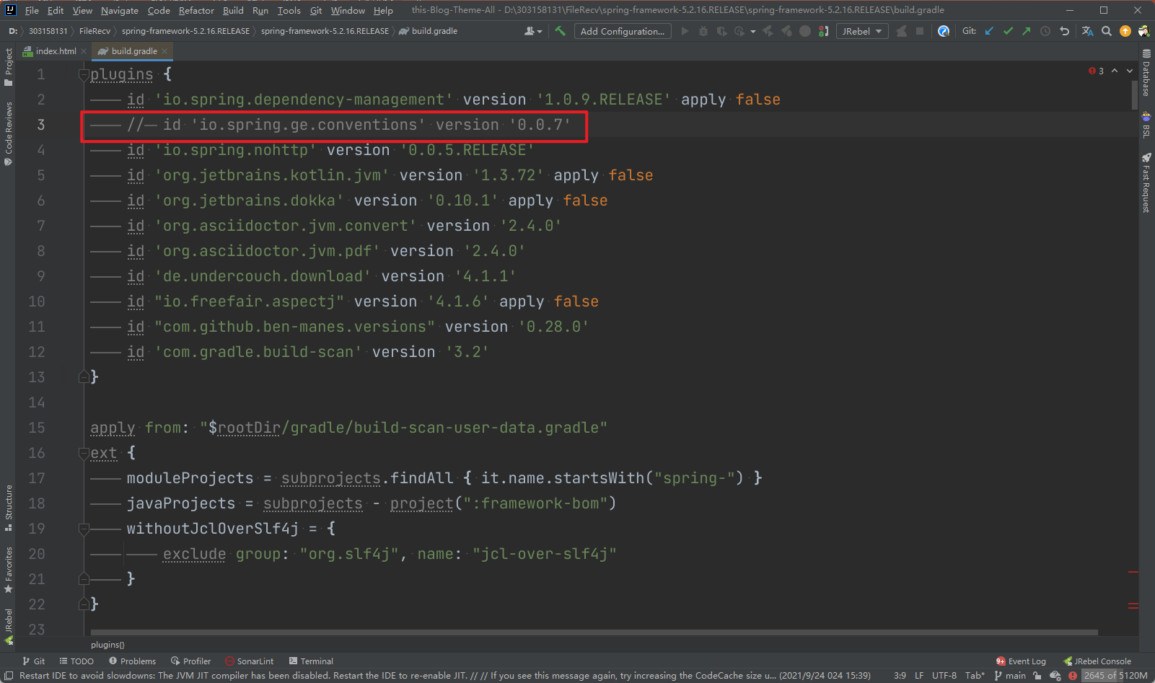Open the Problems tool window
Viewport: 1155px width, 683px height.
pos(132,661)
